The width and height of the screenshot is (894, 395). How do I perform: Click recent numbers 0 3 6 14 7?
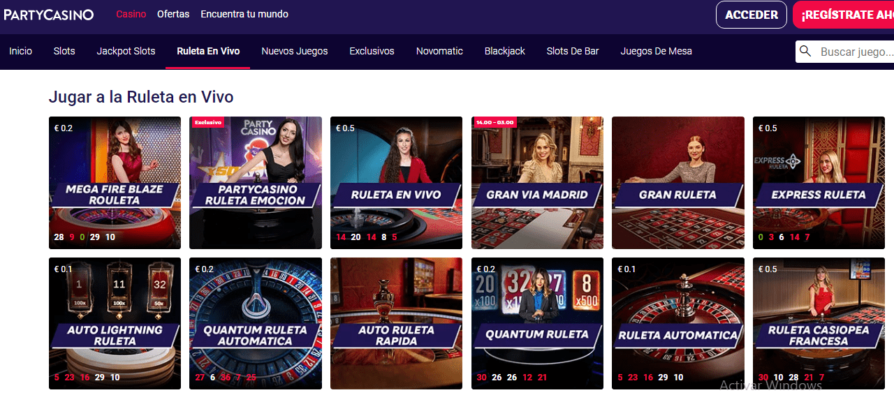pos(784,237)
